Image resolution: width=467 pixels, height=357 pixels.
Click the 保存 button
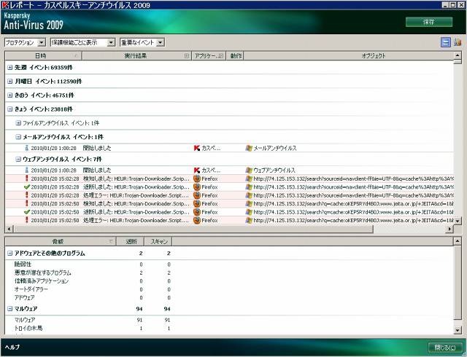point(429,22)
